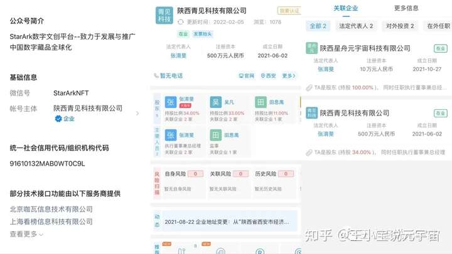Screen dimensions: 452x254
Task: Select the 法定代表人 2 filter chip
Action: point(356,26)
